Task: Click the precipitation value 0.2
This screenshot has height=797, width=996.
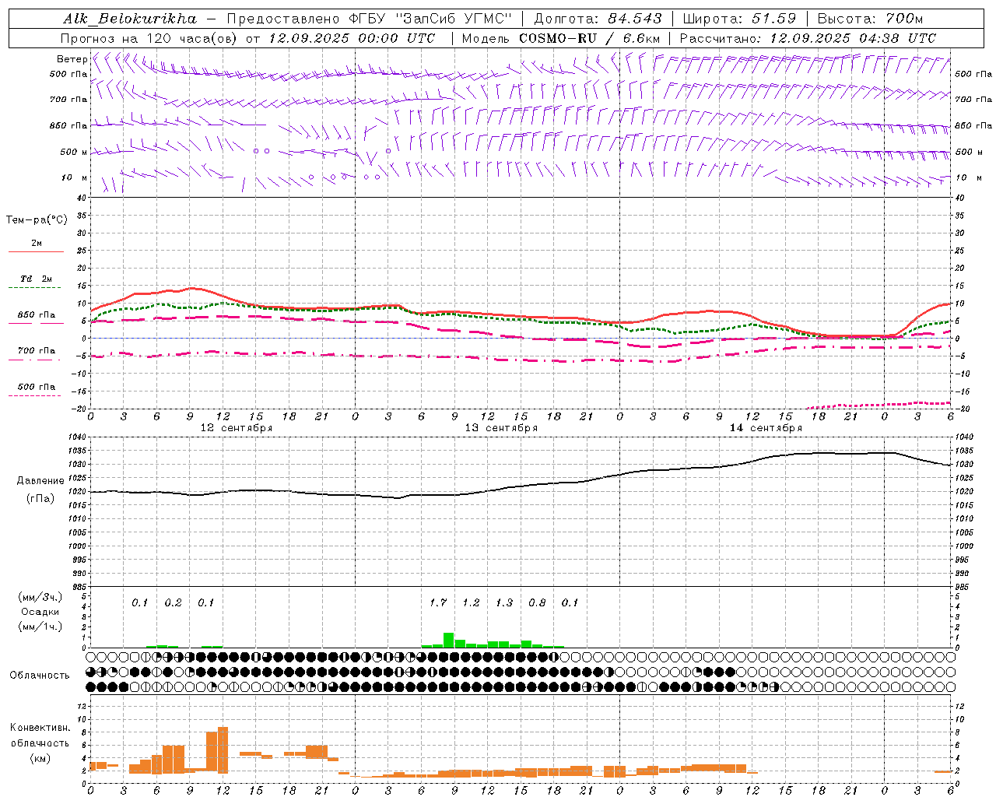Action: pos(173,602)
